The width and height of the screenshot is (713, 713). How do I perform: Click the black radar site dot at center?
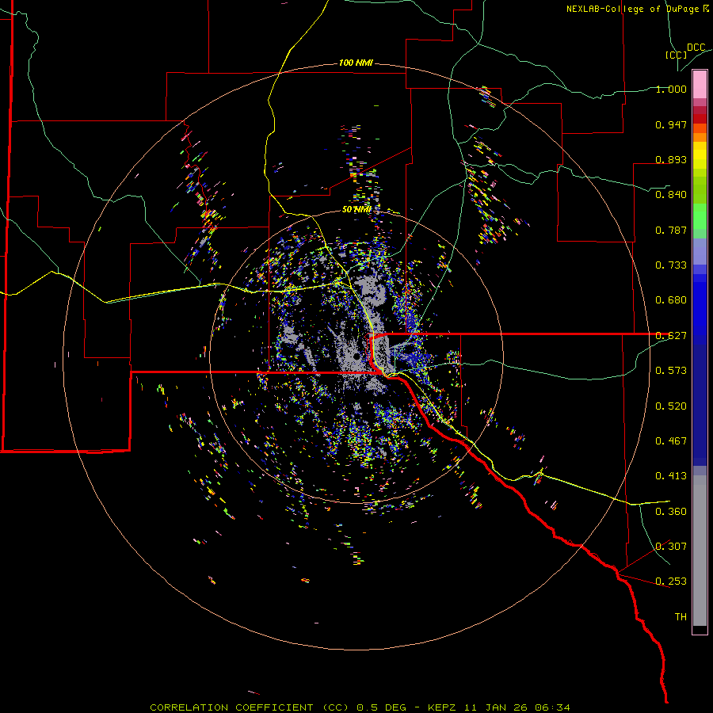coord(356,356)
